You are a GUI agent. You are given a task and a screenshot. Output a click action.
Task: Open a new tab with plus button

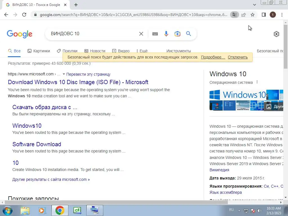point(76,5)
